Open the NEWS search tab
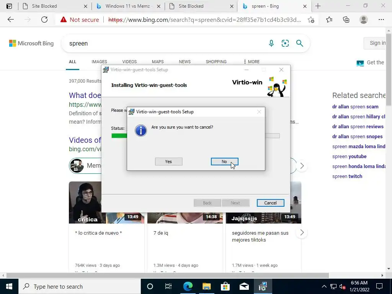Image resolution: width=392 pixels, height=294 pixels. click(x=185, y=62)
